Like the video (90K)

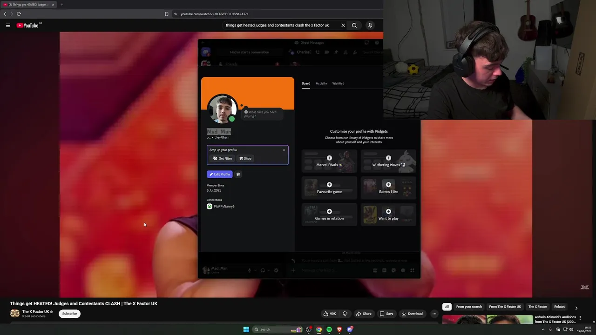pos(329,314)
